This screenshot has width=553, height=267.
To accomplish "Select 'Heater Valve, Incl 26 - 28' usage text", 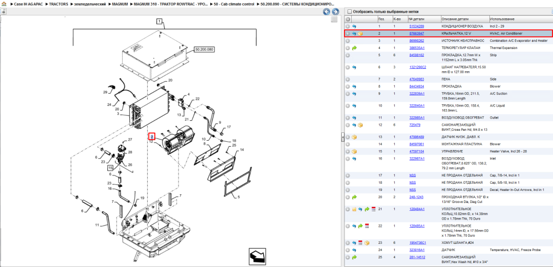I will click(508, 151).
